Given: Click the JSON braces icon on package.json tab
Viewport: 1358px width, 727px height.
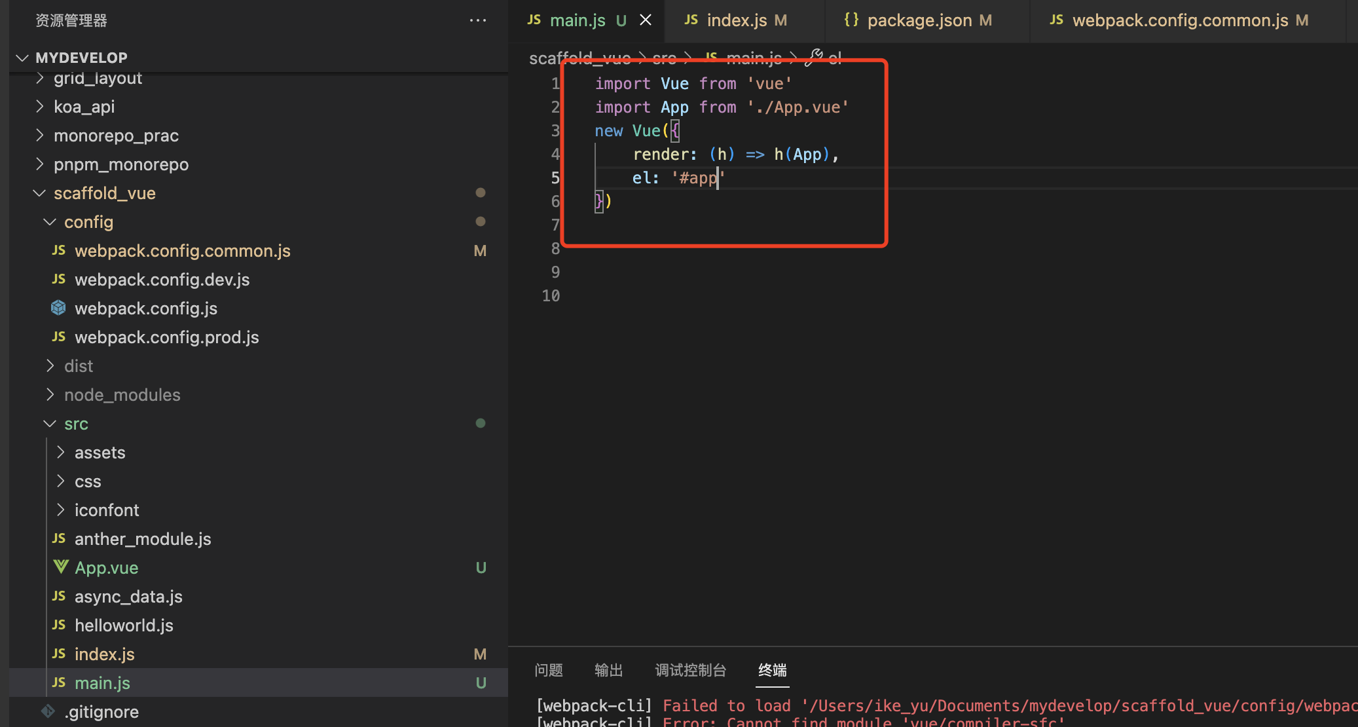Looking at the screenshot, I should 851,20.
